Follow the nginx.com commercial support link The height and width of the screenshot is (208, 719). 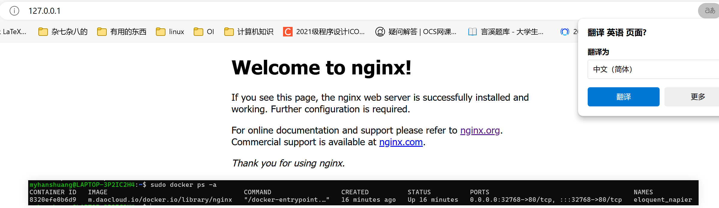401,142
